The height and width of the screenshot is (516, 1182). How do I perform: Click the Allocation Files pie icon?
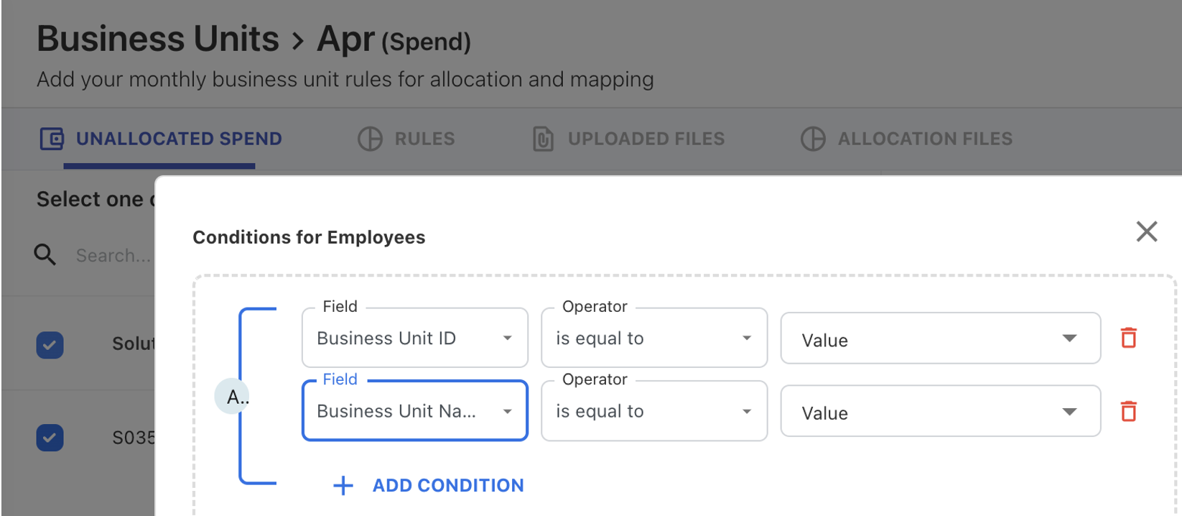[x=812, y=139]
